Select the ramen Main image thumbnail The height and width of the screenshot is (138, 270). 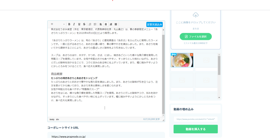click(x=182, y=60)
